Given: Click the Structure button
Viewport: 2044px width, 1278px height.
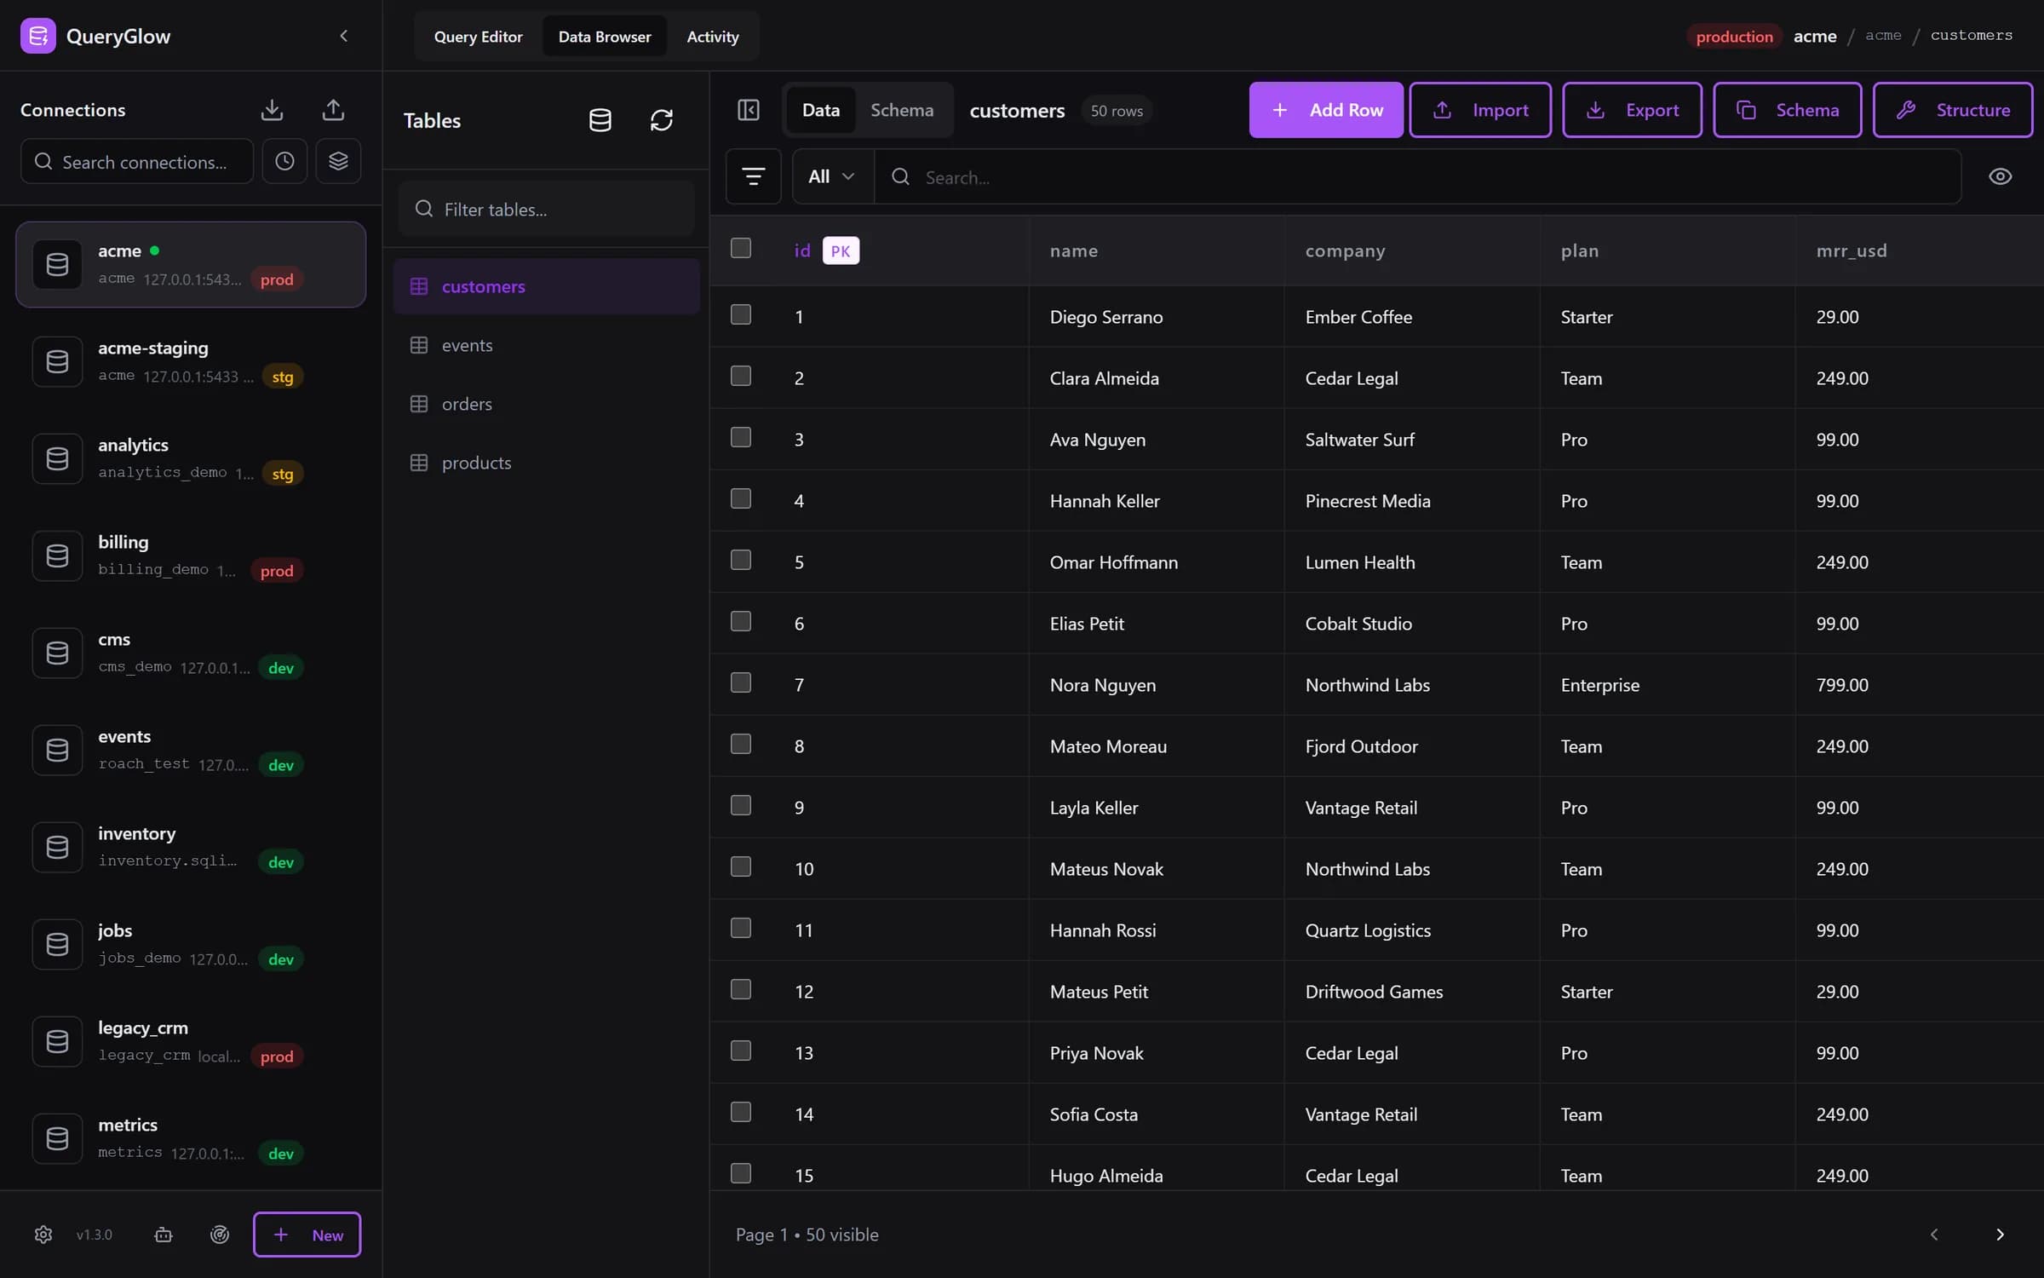Looking at the screenshot, I should pyautogui.click(x=1953, y=110).
